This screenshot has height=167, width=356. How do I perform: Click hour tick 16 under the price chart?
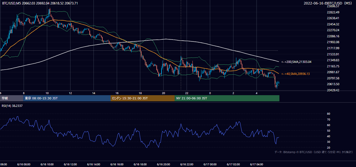[117, 93]
